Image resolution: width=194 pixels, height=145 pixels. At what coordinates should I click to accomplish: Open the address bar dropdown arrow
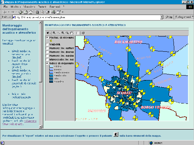tap(162, 17)
